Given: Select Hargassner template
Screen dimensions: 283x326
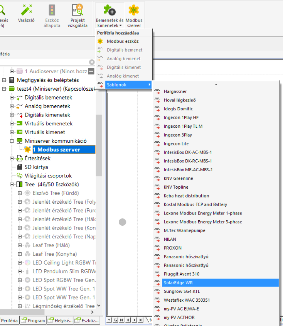Looking at the screenshot, I should pyautogui.click(x=216, y=91).
